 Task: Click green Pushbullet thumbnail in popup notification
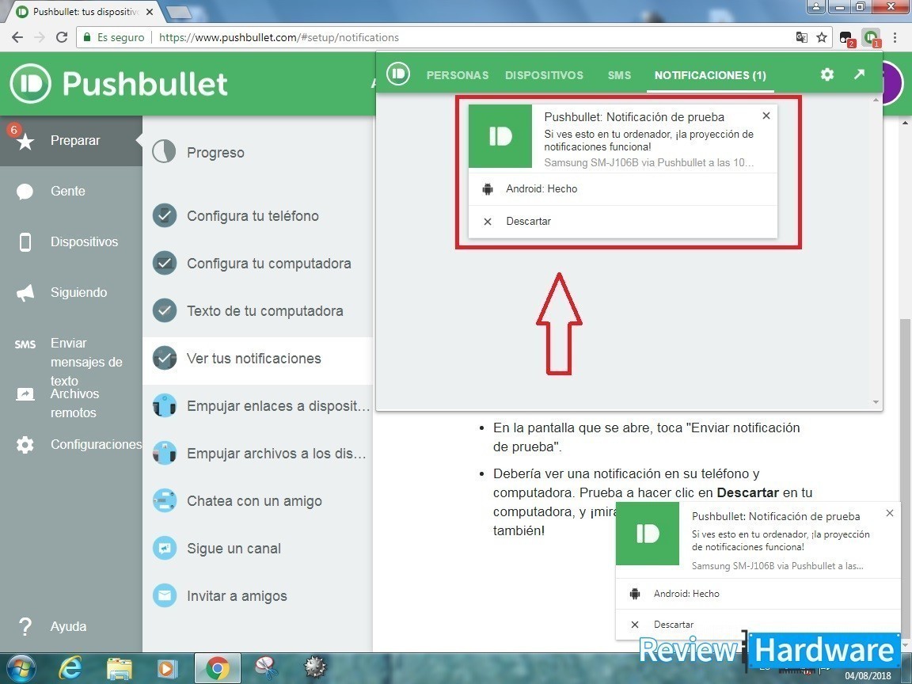500,136
